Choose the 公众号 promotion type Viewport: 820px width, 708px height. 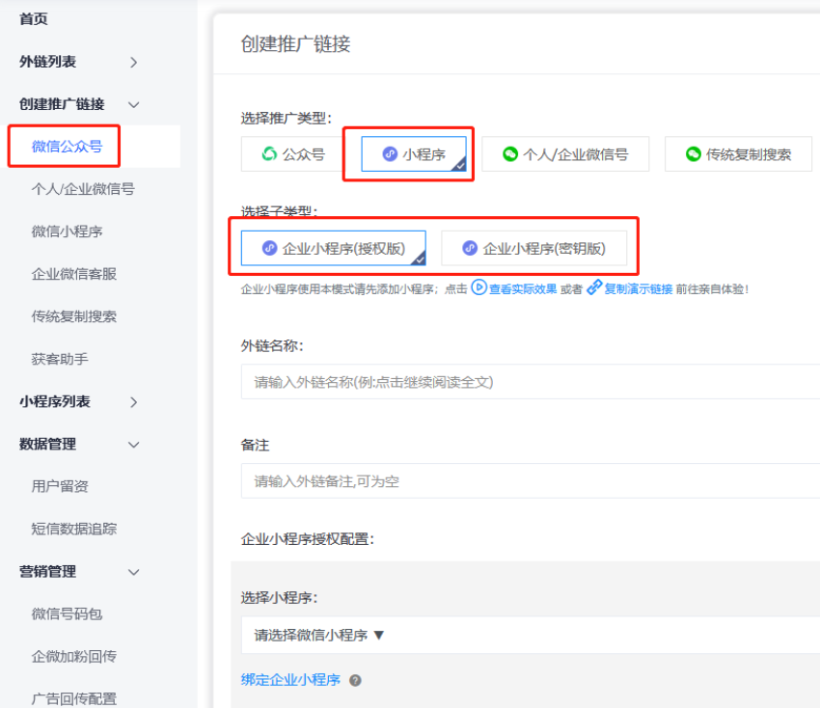(x=293, y=154)
